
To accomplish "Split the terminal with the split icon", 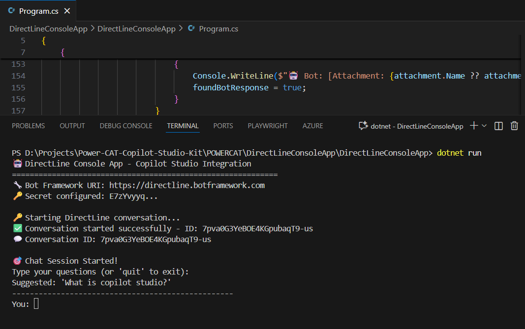I will [498, 126].
